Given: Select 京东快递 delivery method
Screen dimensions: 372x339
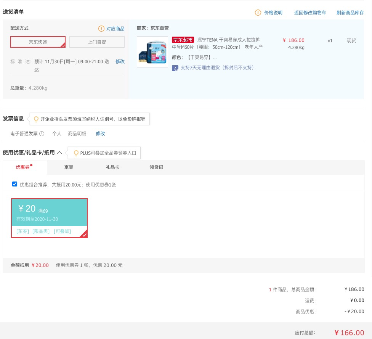Looking at the screenshot, I should (x=38, y=42).
